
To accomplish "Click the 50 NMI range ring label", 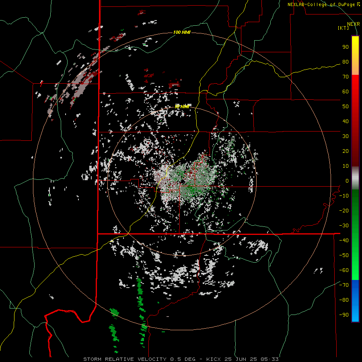I will tap(182, 107).
